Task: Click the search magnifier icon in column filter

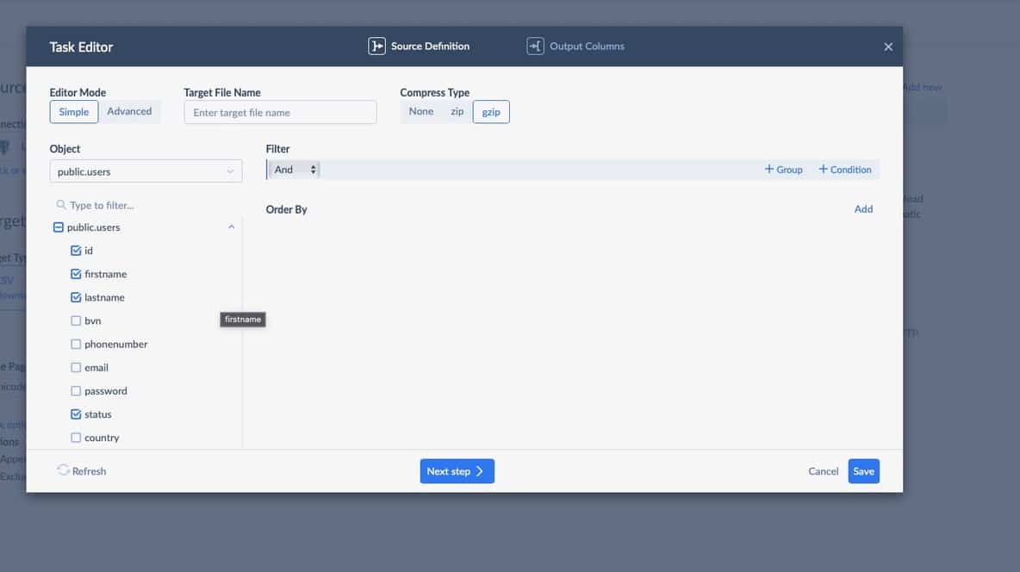Action: pos(61,205)
